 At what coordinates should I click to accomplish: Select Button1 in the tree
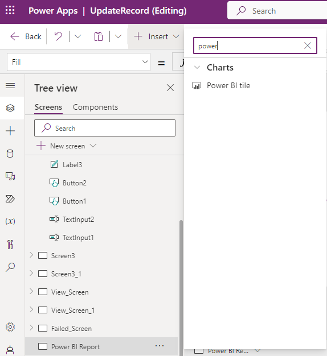(75, 201)
